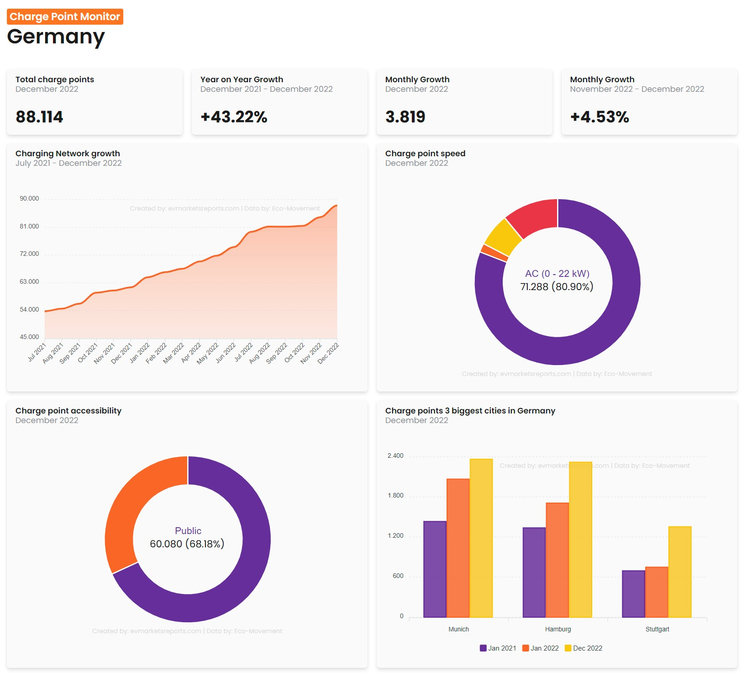Viewport: 747px width, 678px height.
Task: Click Stuttgart's purple Jan 2021 bar
Action: [633, 594]
